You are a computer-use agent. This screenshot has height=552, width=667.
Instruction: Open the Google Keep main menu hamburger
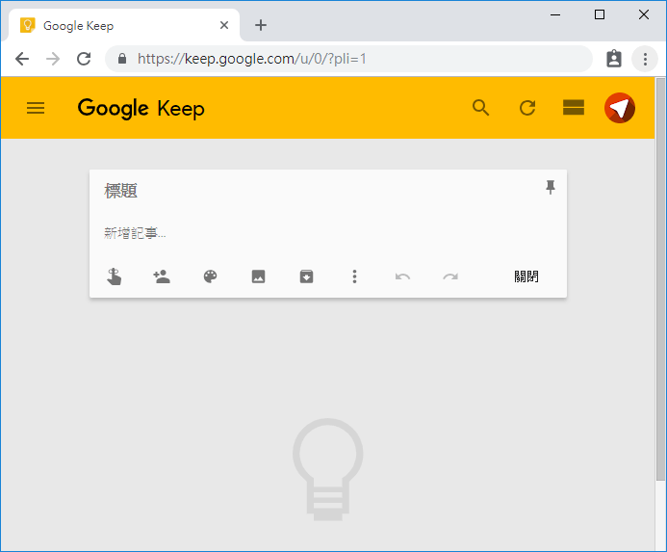36,108
